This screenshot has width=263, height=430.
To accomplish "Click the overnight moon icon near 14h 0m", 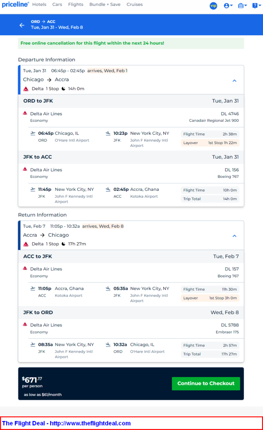I will 63,89.
